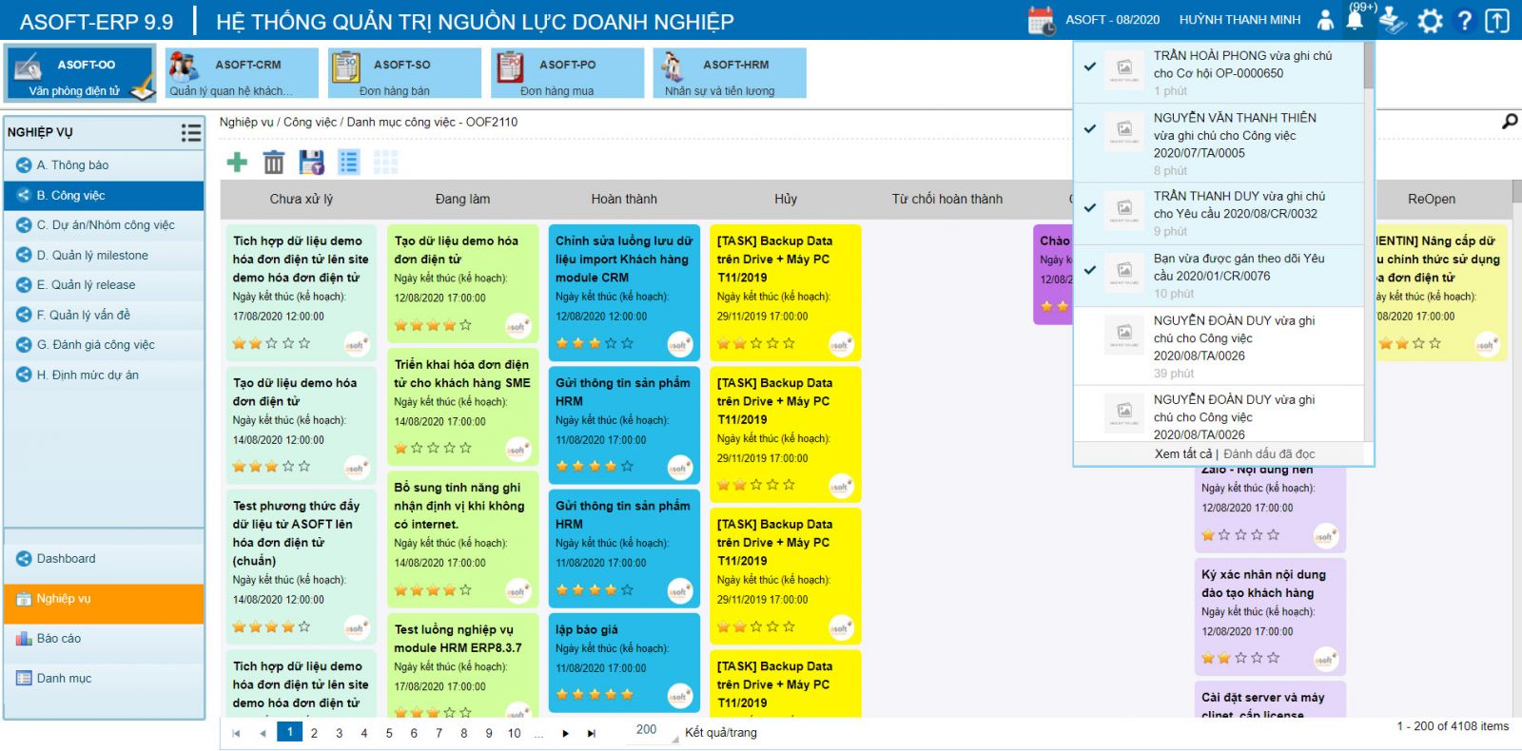Image resolution: width=1522 pixels, height=751 pixels.
Task: Click the ASOFT - 08/2020 period label
Action: pos(1112,20)
